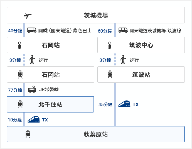Select the highlighted 北千住站 box
This screenshot has width=192, height=149.
[x=50, y=104]
